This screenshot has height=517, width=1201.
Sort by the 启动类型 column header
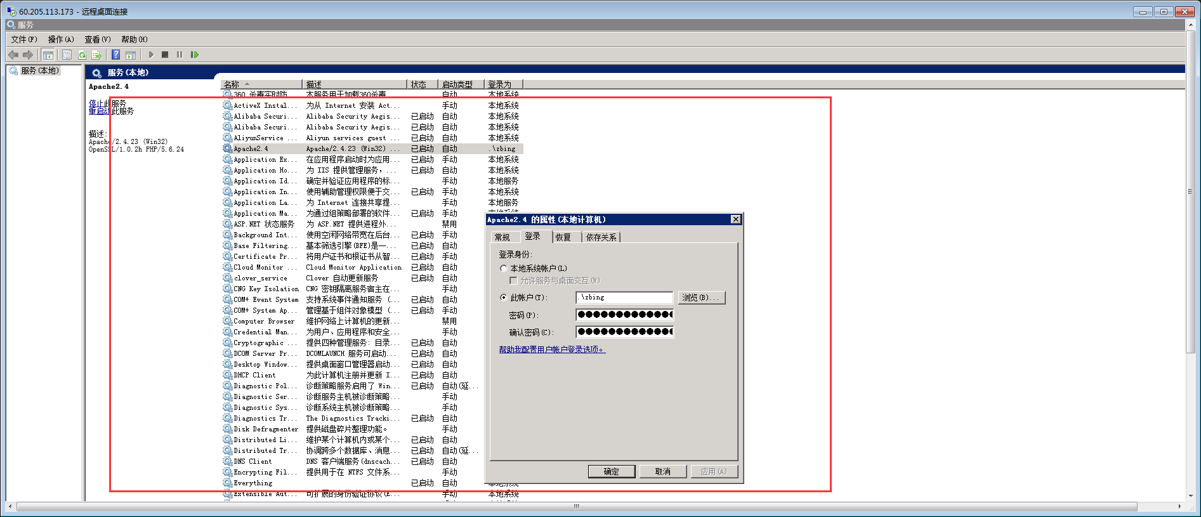(461, 84)
